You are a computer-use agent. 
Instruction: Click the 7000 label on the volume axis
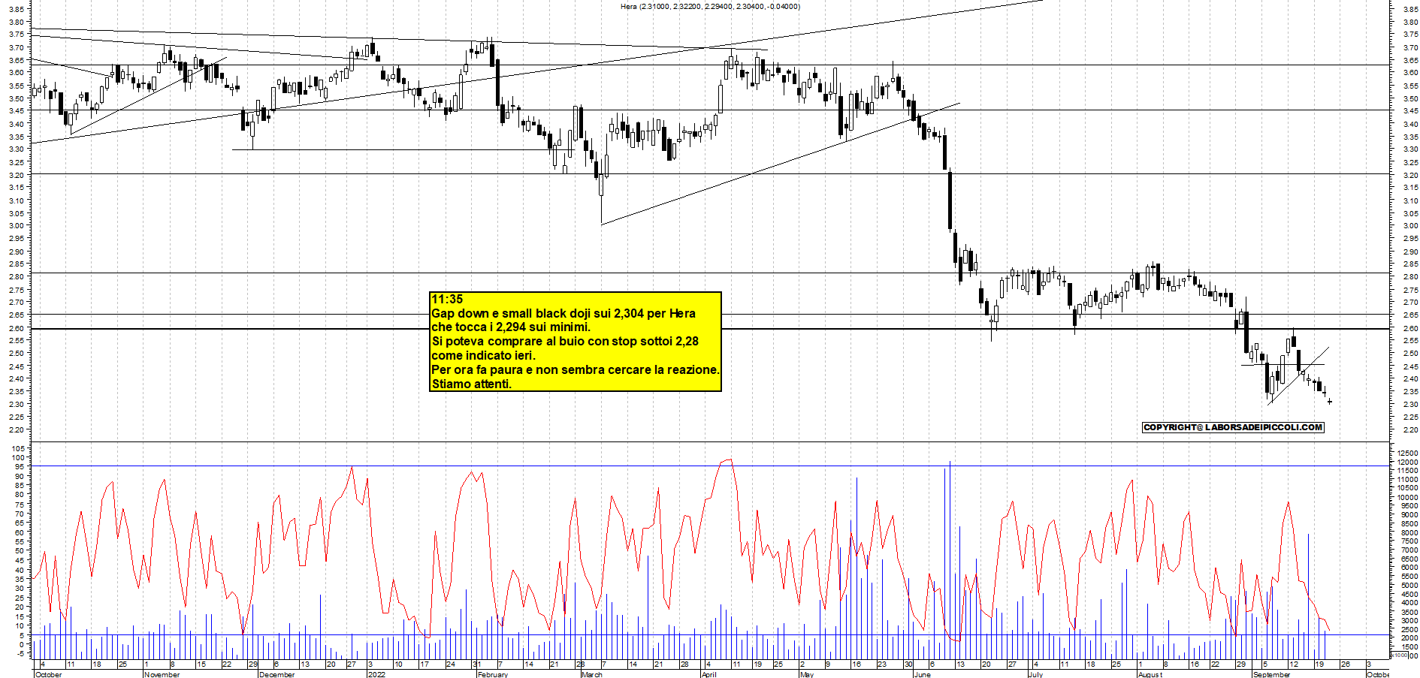click(1409, 550)
